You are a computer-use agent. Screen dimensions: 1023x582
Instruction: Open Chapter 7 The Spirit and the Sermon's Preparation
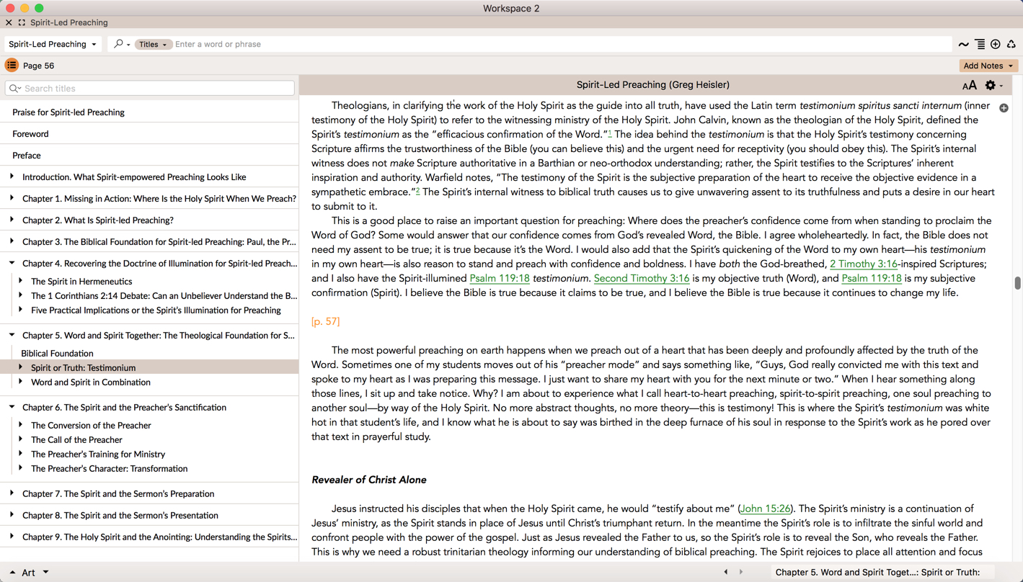tap(118, 494)
